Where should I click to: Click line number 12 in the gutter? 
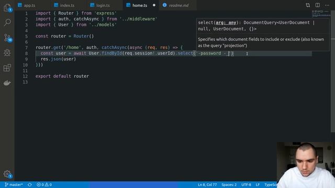click(x=25, y=76)
